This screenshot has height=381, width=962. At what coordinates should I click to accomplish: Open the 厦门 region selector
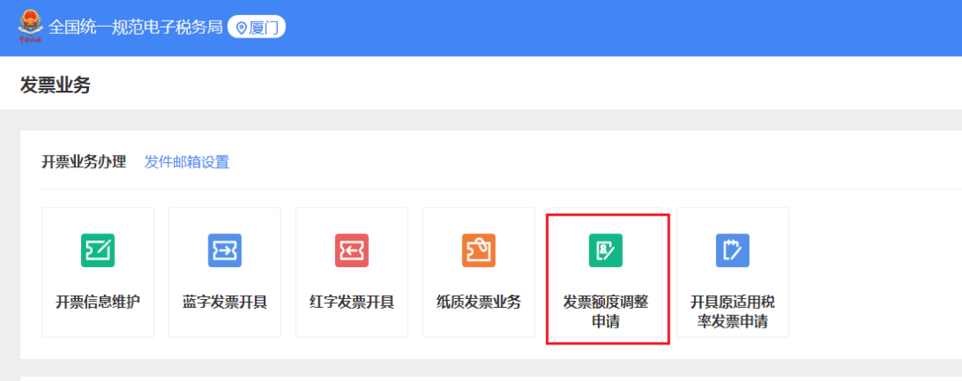tap(257, 28)
